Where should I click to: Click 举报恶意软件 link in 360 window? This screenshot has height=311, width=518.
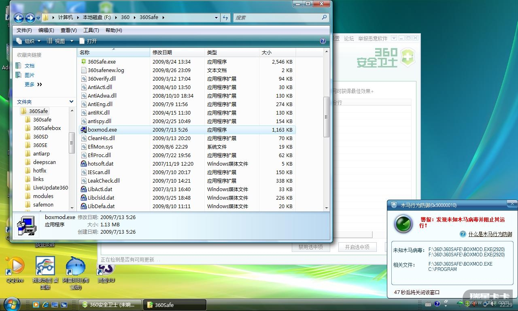point(373,38)
